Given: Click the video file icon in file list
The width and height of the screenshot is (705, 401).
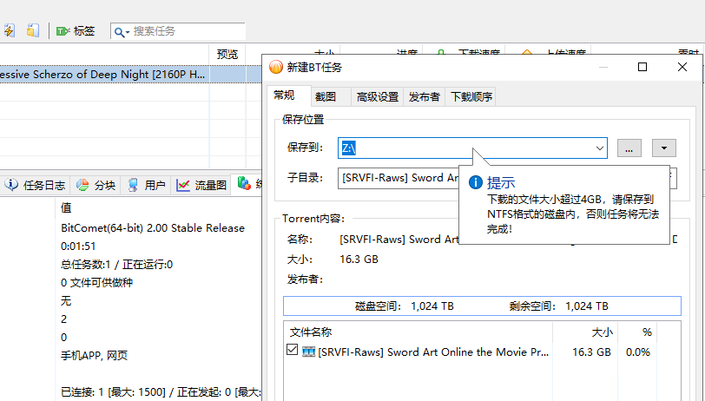Looking at the screenshot, I should click(x=308, y=352).
